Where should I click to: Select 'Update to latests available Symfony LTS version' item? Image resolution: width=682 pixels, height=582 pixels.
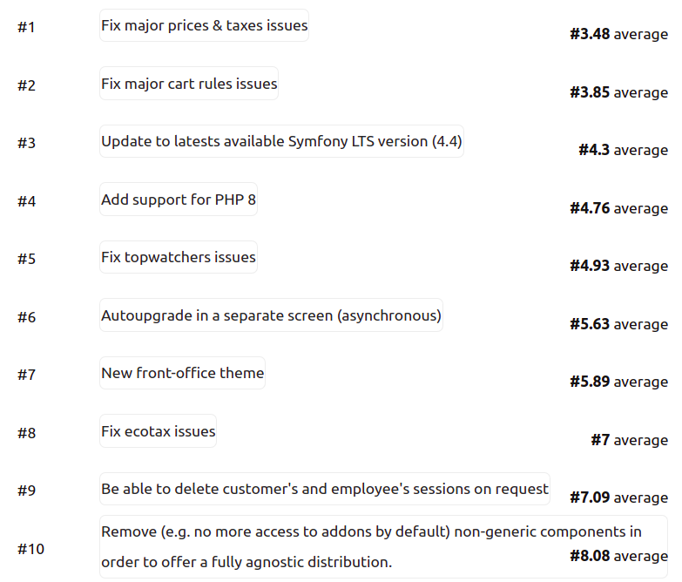(281, 141)
